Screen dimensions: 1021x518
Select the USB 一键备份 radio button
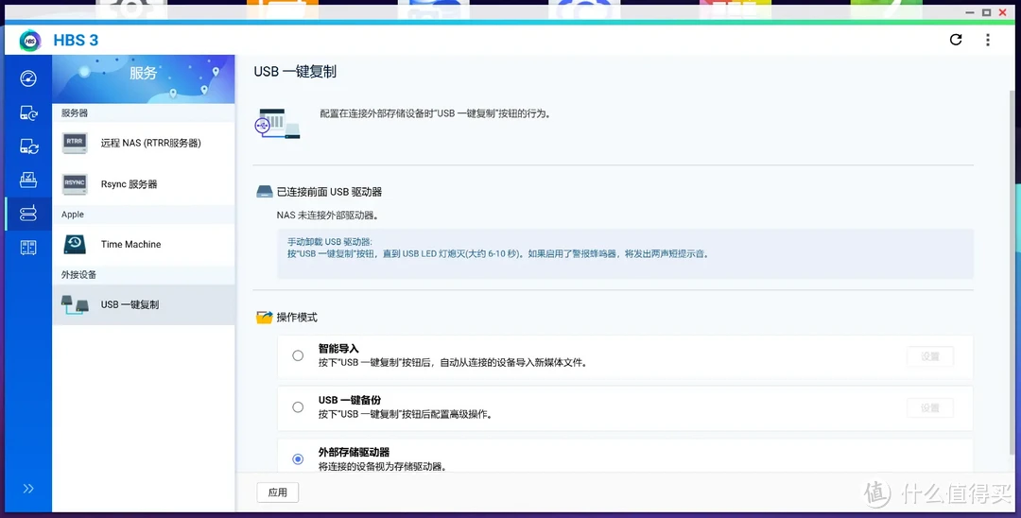point(298,407)
